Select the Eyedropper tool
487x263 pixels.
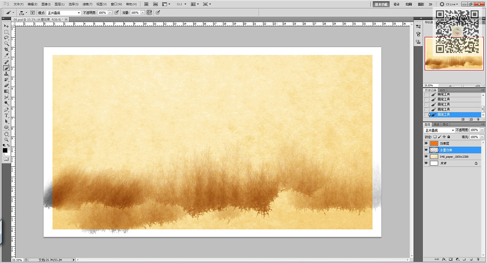(6, 55)
